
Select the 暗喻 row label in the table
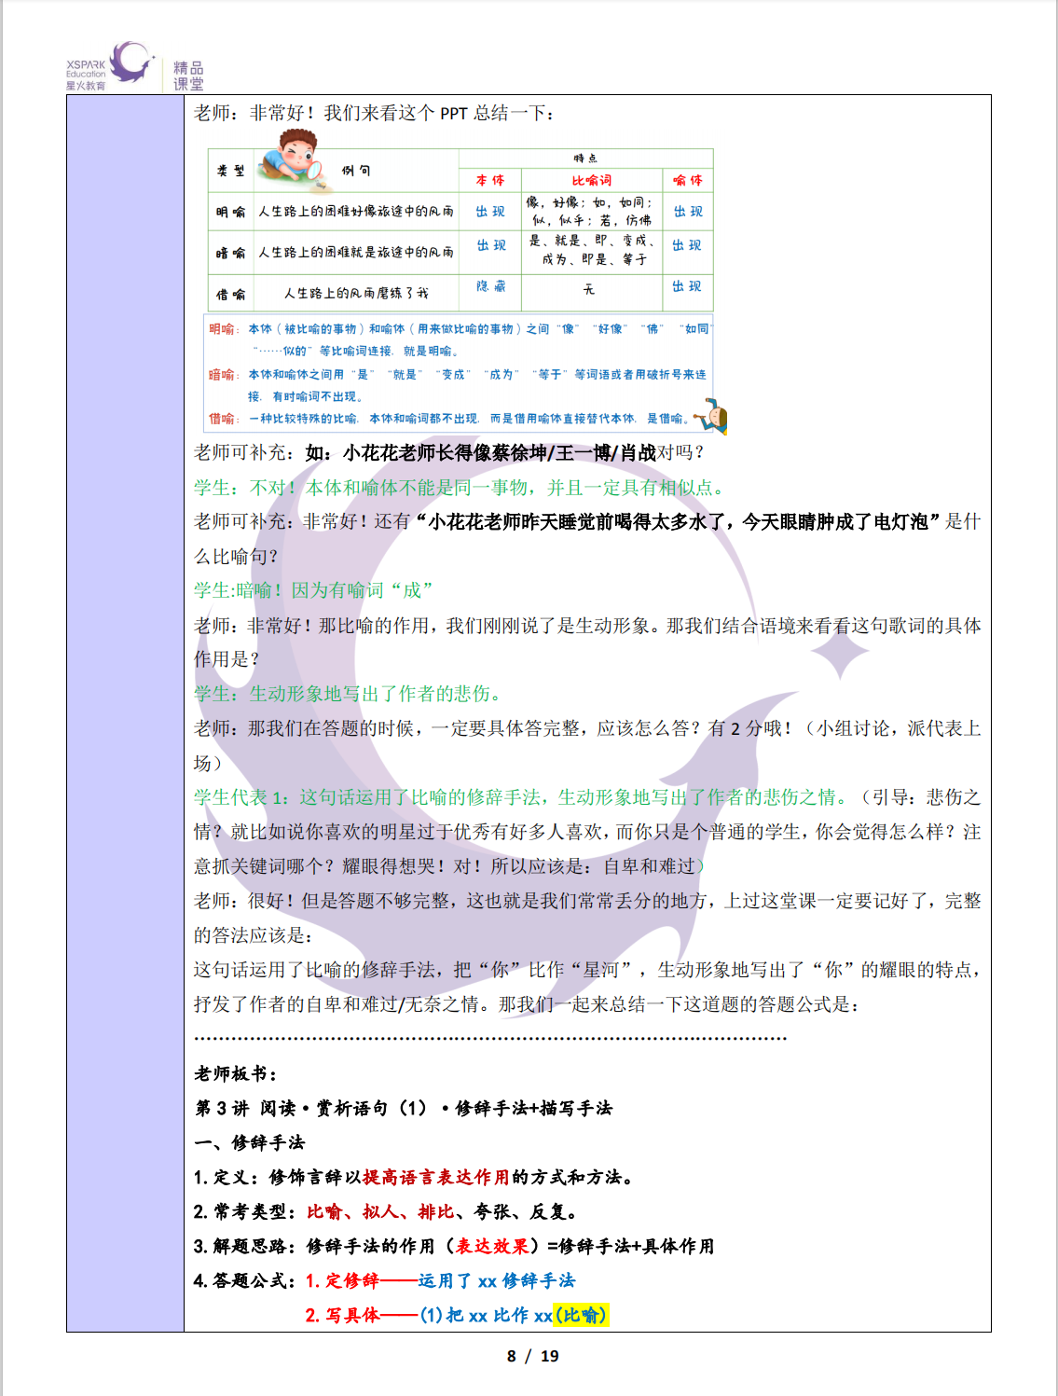click(x=230, y=253)
